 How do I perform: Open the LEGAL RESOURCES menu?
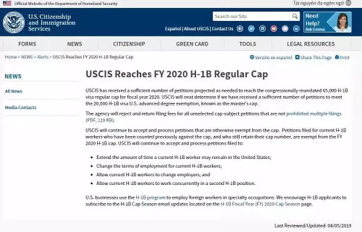coord(311,44)
